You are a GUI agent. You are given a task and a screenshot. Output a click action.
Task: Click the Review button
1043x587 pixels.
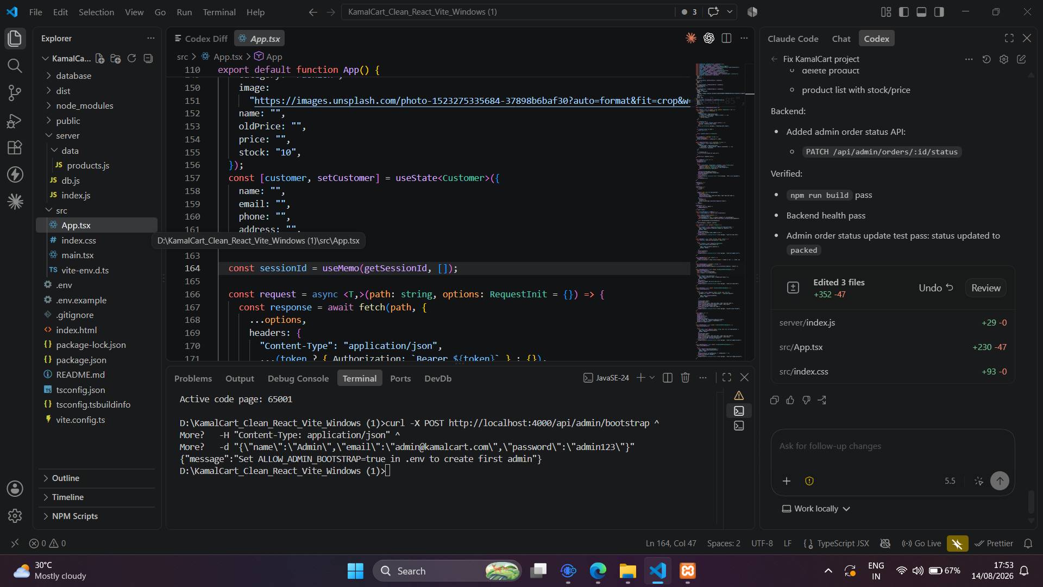point(985,288)
